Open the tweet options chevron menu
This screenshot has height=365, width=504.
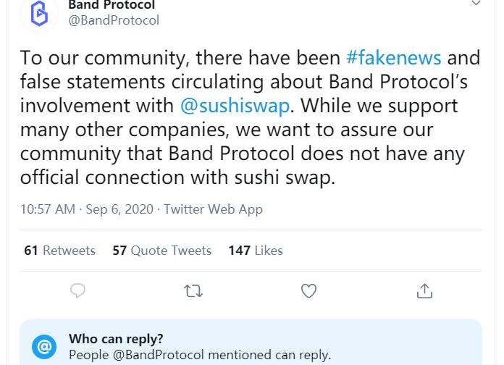pyautogui.click(x=476, y=4)
